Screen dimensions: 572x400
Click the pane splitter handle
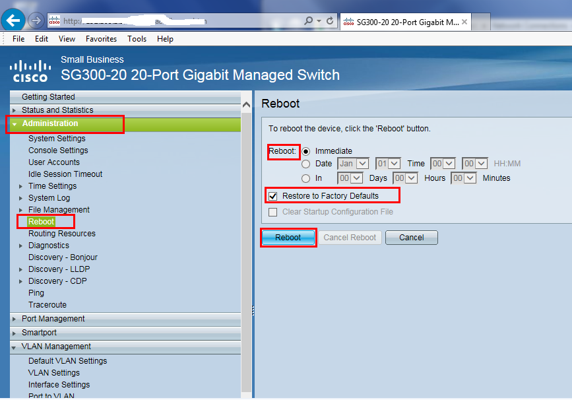point(253,311)
